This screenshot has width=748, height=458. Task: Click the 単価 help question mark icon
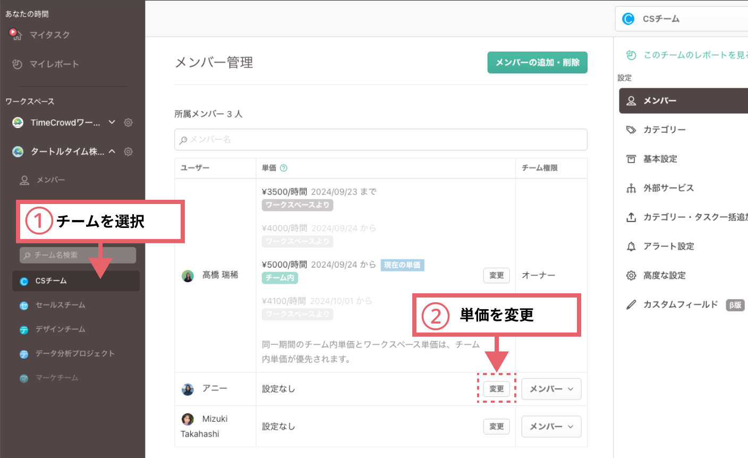click(x=284, y=168)
